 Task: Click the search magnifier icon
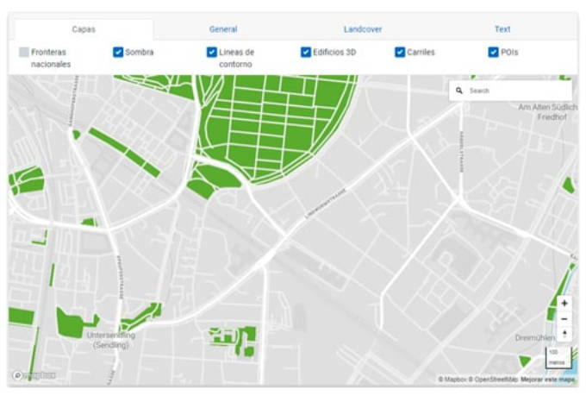pyautogui.click(x=459, y=91)
